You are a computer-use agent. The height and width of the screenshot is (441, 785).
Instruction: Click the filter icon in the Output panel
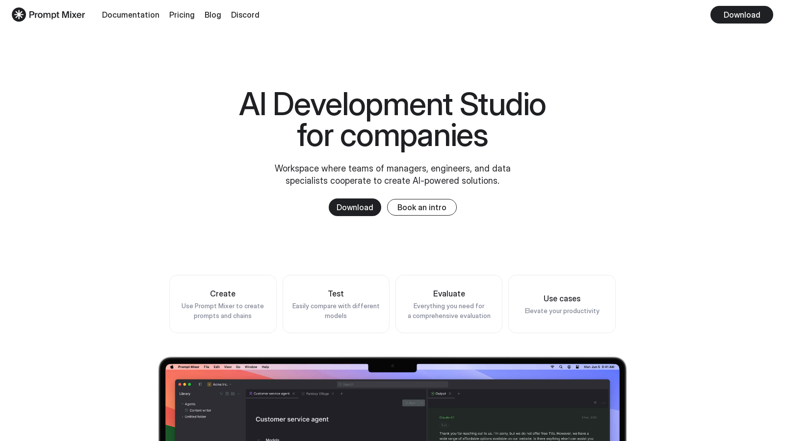pos(595,403)
